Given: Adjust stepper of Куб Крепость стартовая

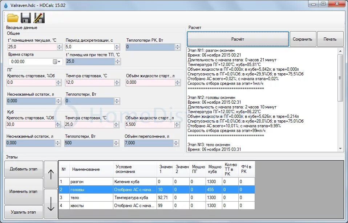Looking at the screenshot, I should pos(58,125).
